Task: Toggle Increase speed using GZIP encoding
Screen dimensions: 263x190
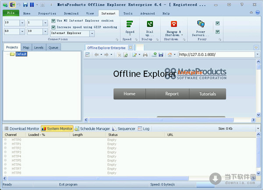Action: [x=53, y=27]
